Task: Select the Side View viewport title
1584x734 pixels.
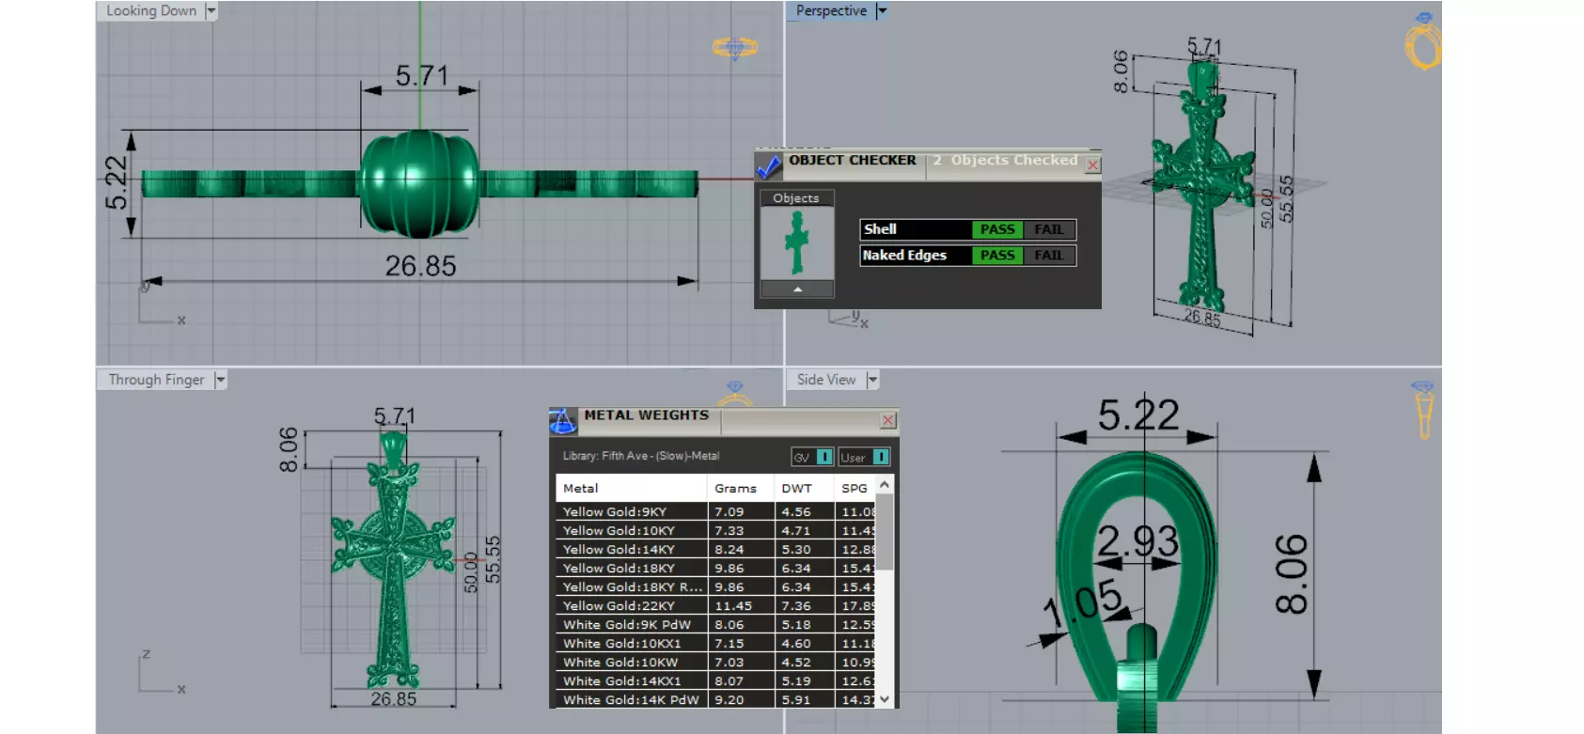Action: click(826, 380)
